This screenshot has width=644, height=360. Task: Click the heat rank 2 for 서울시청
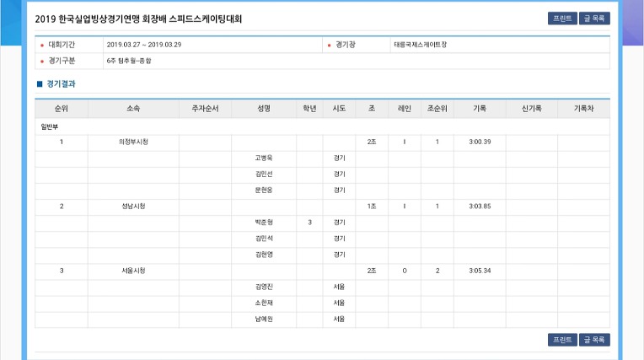(x=437, y=271)
